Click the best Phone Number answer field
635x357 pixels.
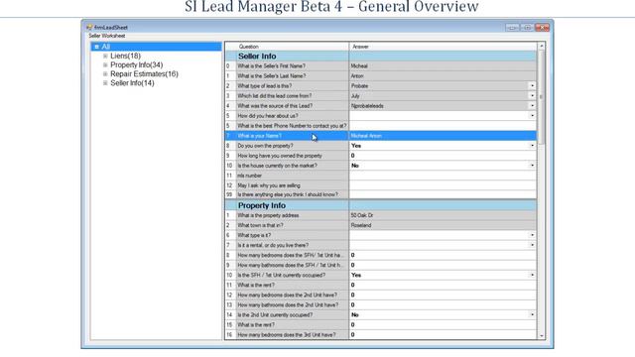(443, 126)
